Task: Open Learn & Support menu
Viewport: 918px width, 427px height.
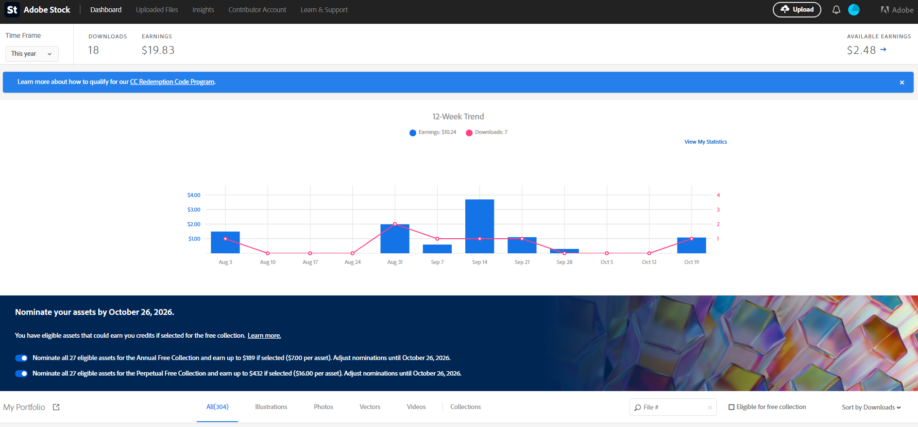Action: click(324, 10)
